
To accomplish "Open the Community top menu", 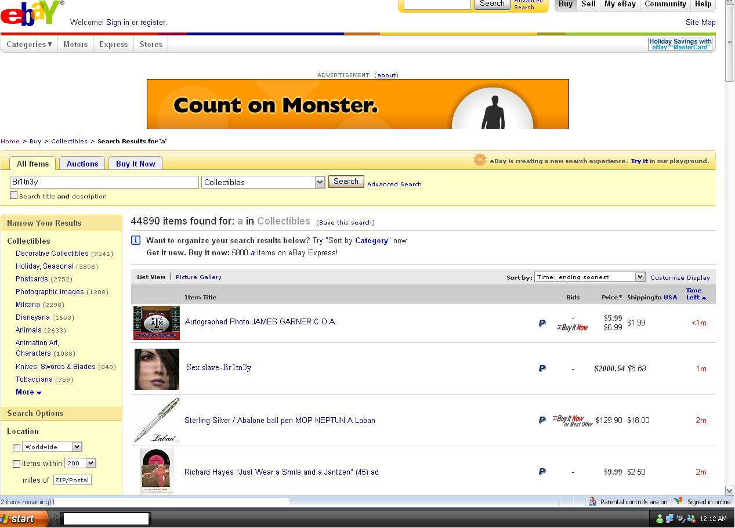I will point(665,4).
